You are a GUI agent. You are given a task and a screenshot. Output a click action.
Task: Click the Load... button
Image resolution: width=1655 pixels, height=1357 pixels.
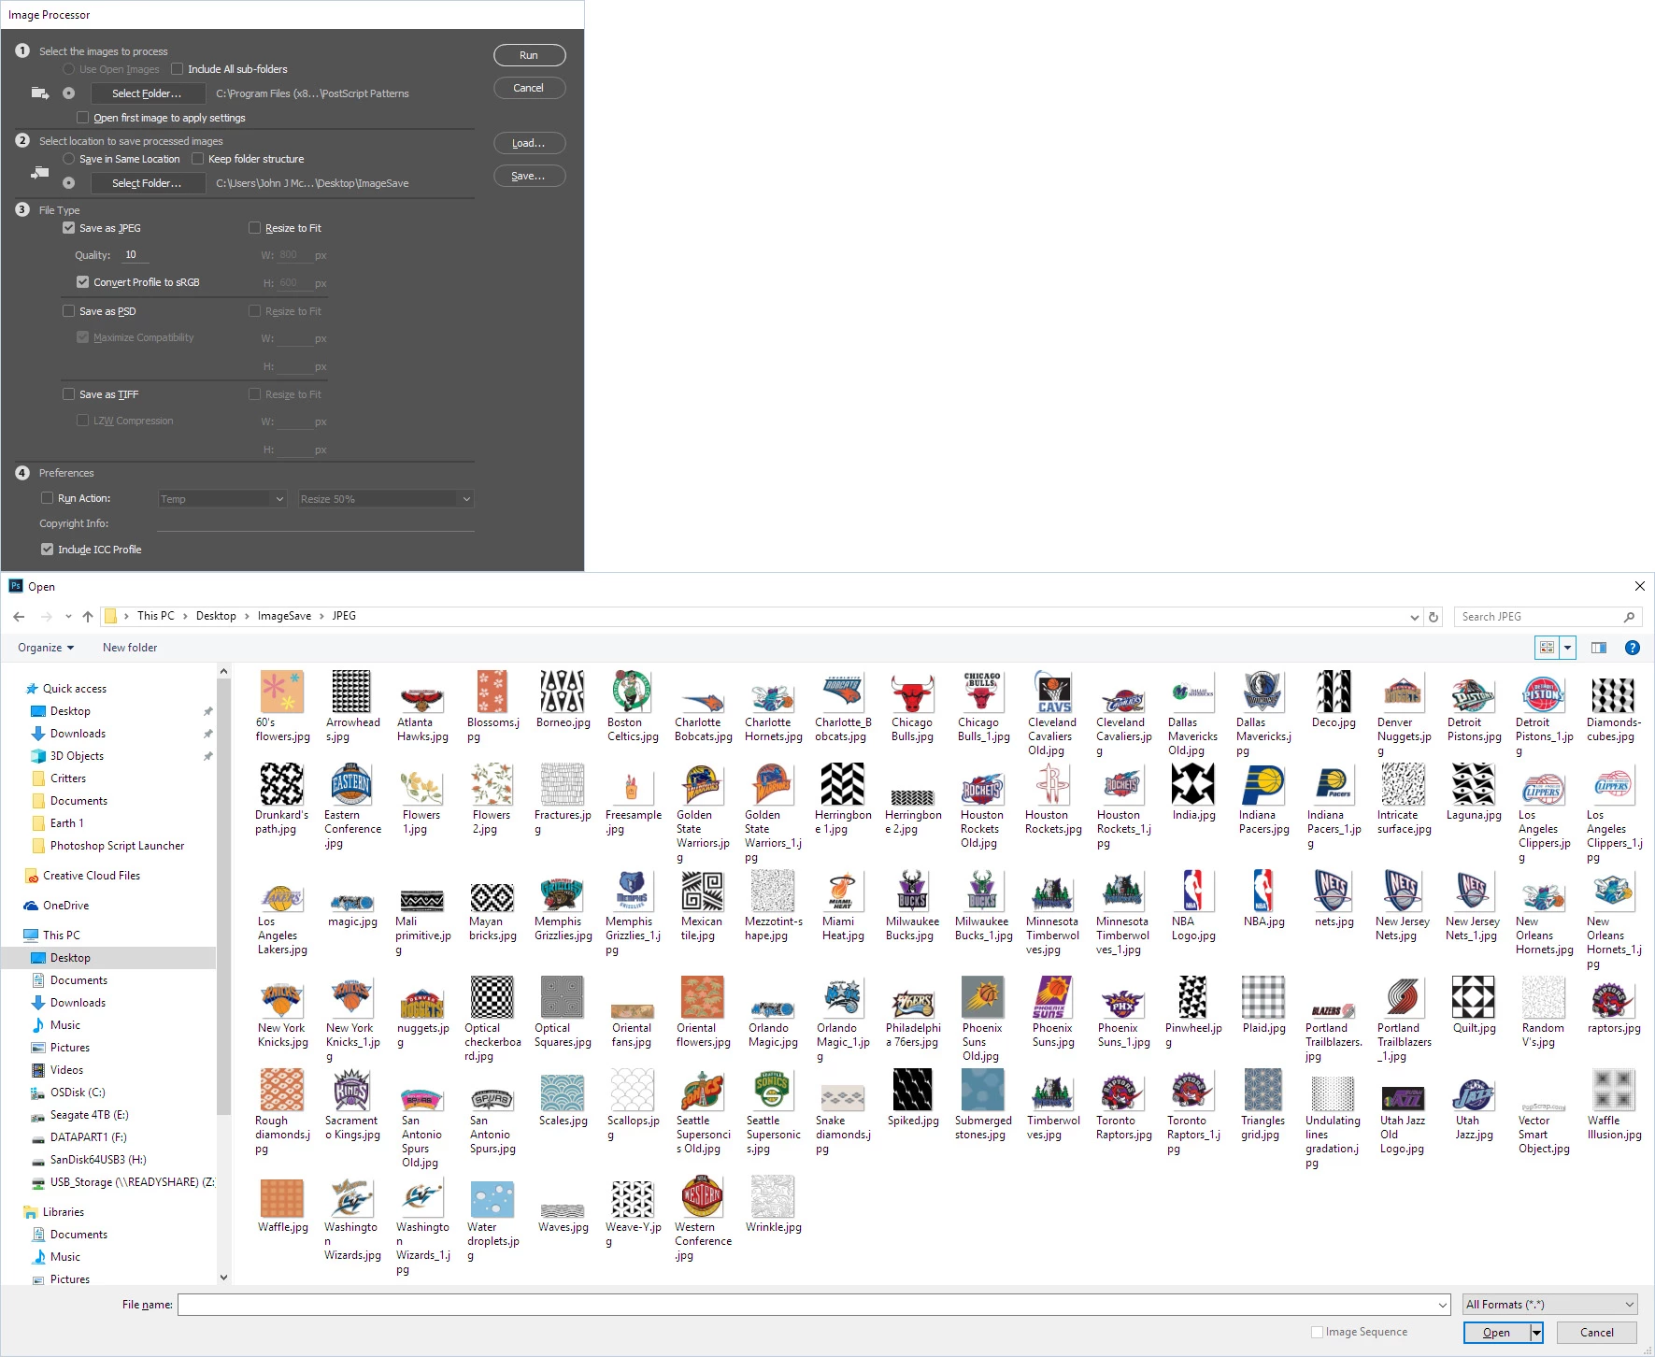(x=529, y=143)
